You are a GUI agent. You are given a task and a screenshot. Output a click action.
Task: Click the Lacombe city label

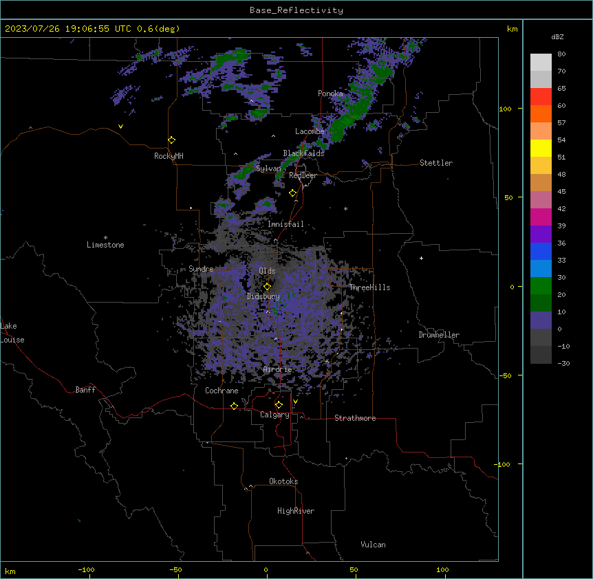310,131
